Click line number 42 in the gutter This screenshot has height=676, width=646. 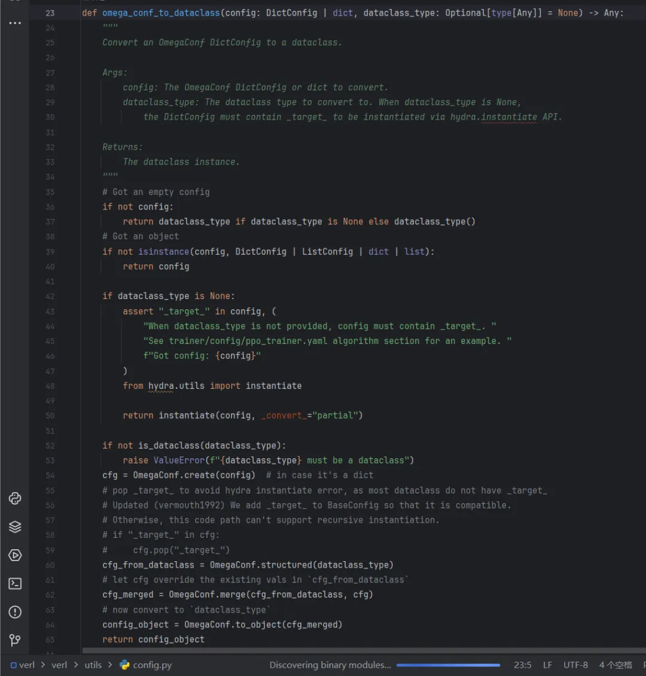coord(50,296)
